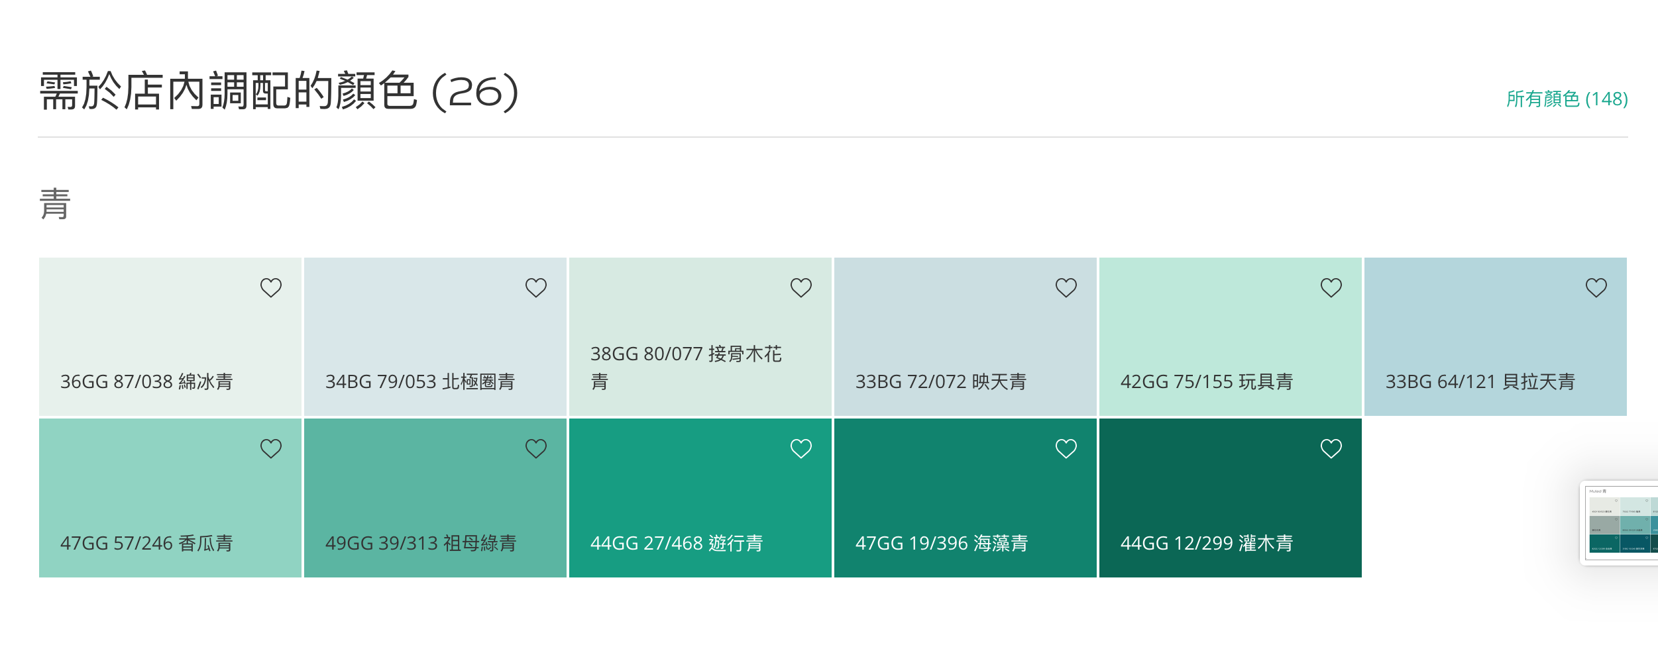Favorite the 47GG 57/246 香瓜青 color
The width and height of the screenshot is (1658, 645).
pyautogui.click(x=270, y=449)
